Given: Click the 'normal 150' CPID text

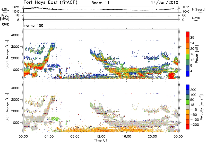Looking at the screenshot, I should pyautogui.click(x=34, y=25).
